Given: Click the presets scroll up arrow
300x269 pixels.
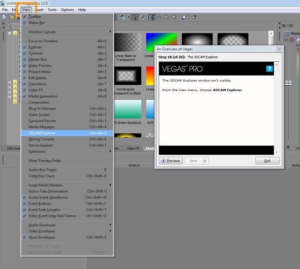Looking at the screenshot, I should click(271, 34).
